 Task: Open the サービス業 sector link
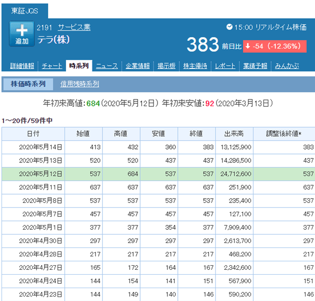click(x=74, y=27)
